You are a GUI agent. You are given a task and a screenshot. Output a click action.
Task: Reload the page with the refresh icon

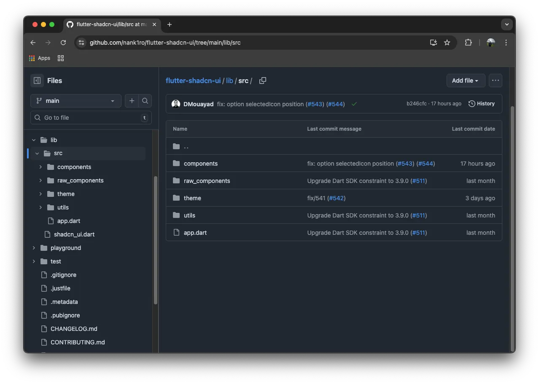point(63,43)
